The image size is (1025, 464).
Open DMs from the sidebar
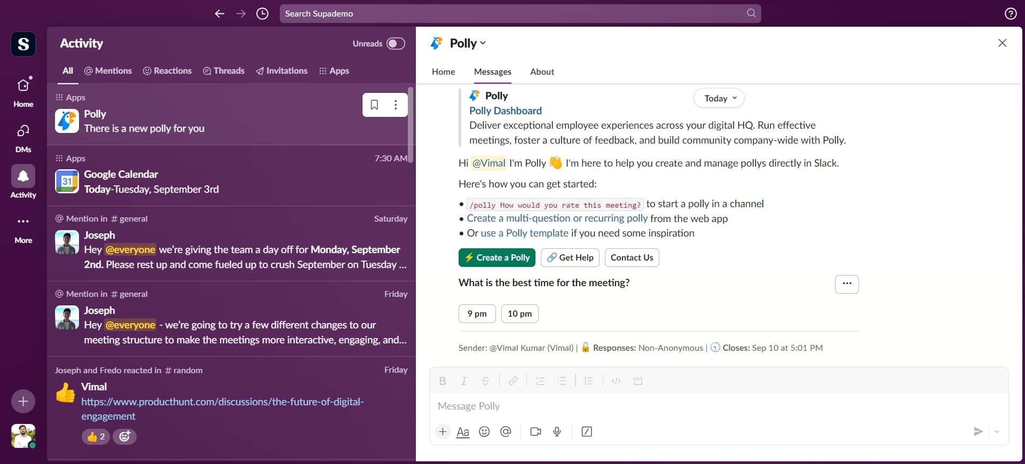[x=23, y=138]
